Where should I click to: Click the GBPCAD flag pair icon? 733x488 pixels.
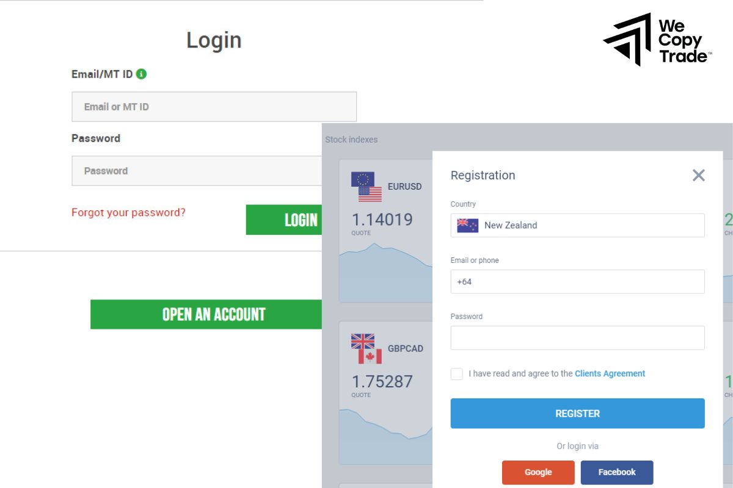(x=366, y=349)
